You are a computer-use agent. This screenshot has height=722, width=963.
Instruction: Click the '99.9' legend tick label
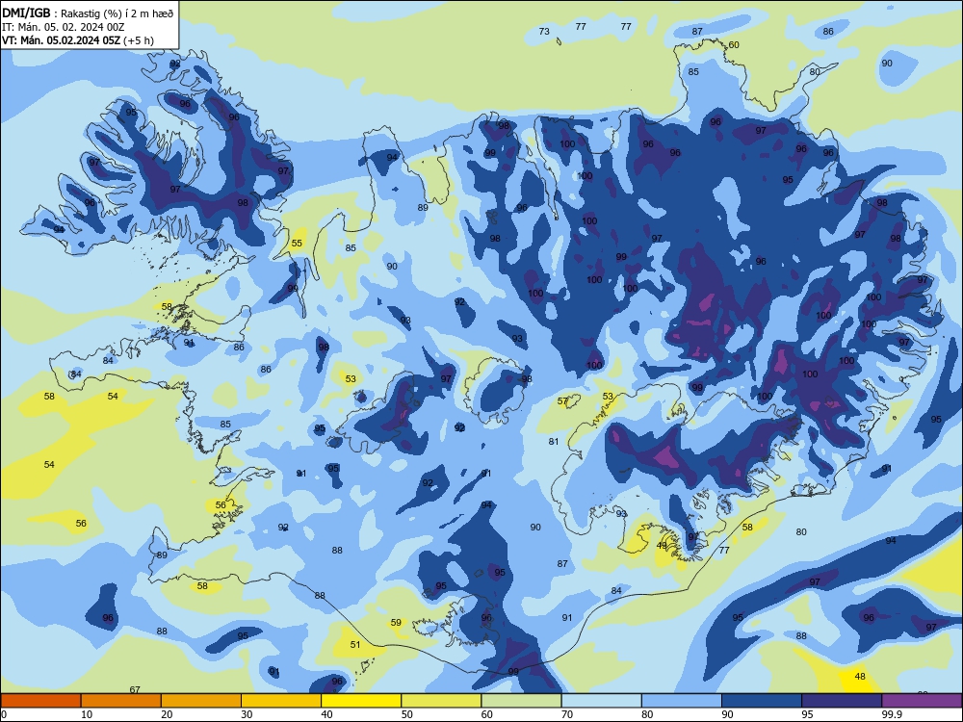click(x=892, y=714)
